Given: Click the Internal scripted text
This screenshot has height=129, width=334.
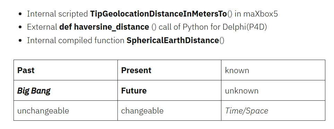Looking at the screenshot, I should click(x=57, y=14).
